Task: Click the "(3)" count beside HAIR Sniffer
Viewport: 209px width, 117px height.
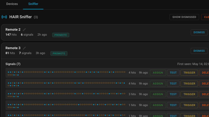Action: [36, 17]
